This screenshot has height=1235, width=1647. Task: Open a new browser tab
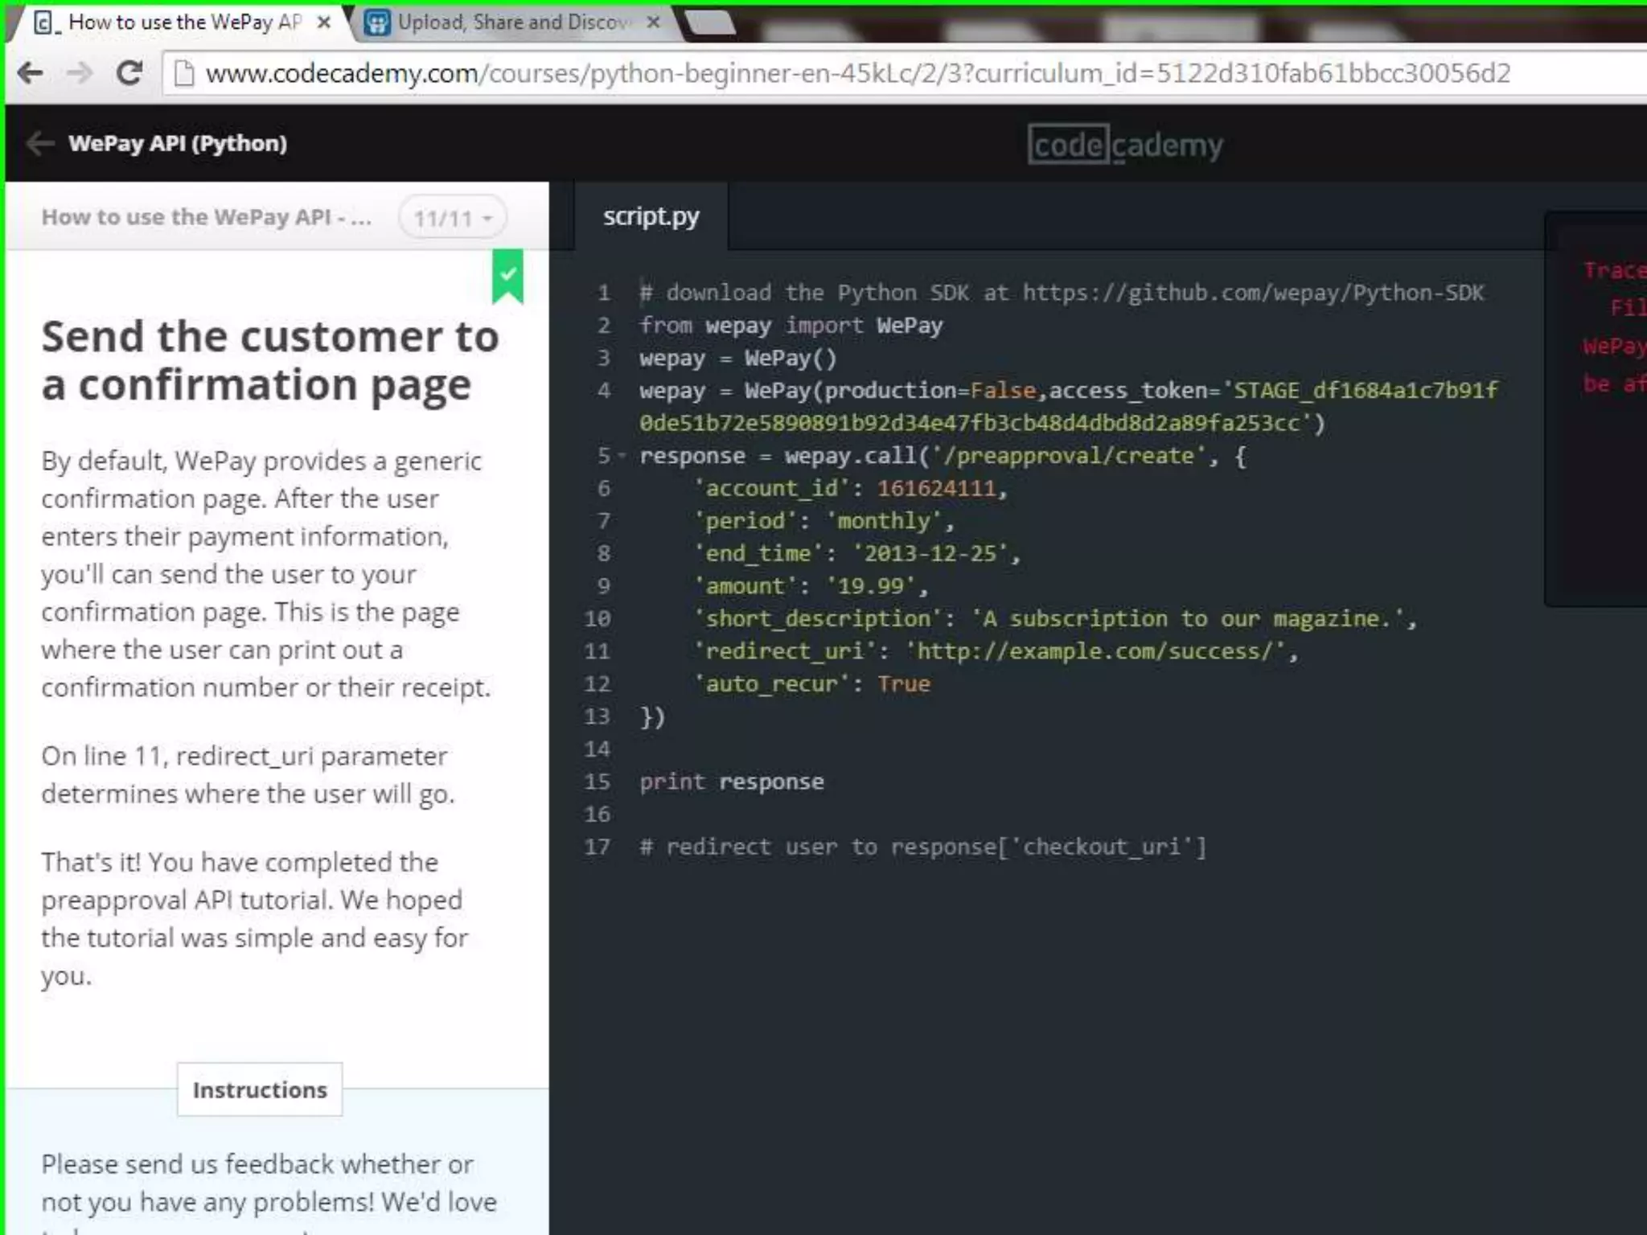(711, 23)
